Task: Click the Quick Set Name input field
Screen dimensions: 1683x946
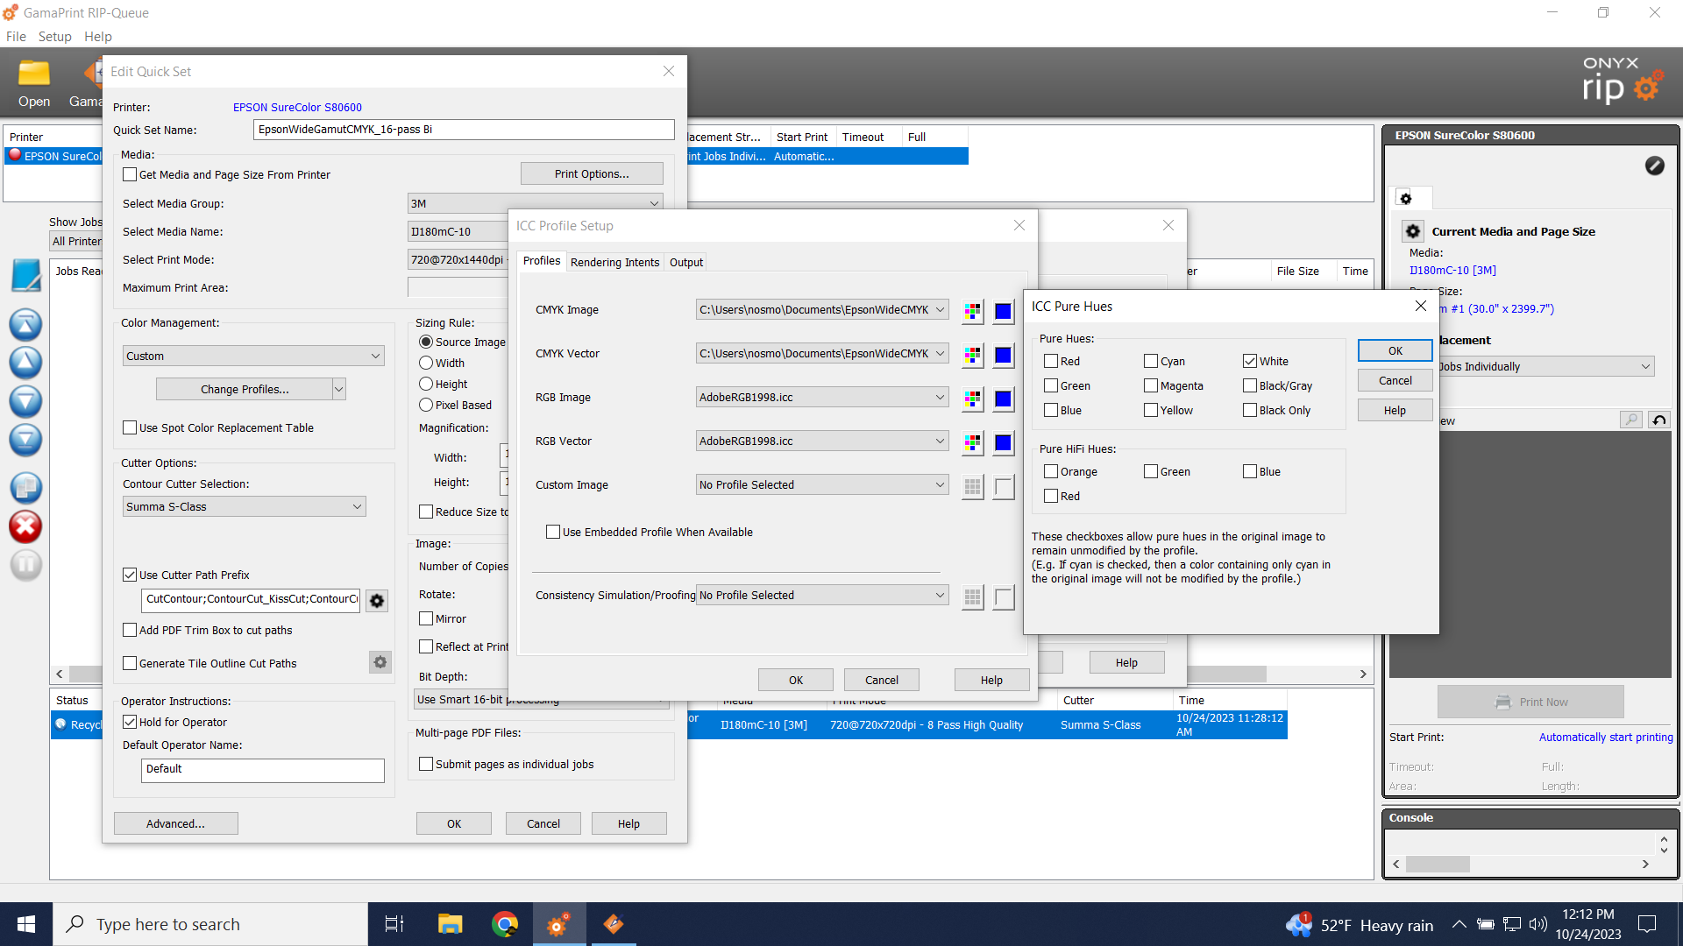Action: point(464,130)
